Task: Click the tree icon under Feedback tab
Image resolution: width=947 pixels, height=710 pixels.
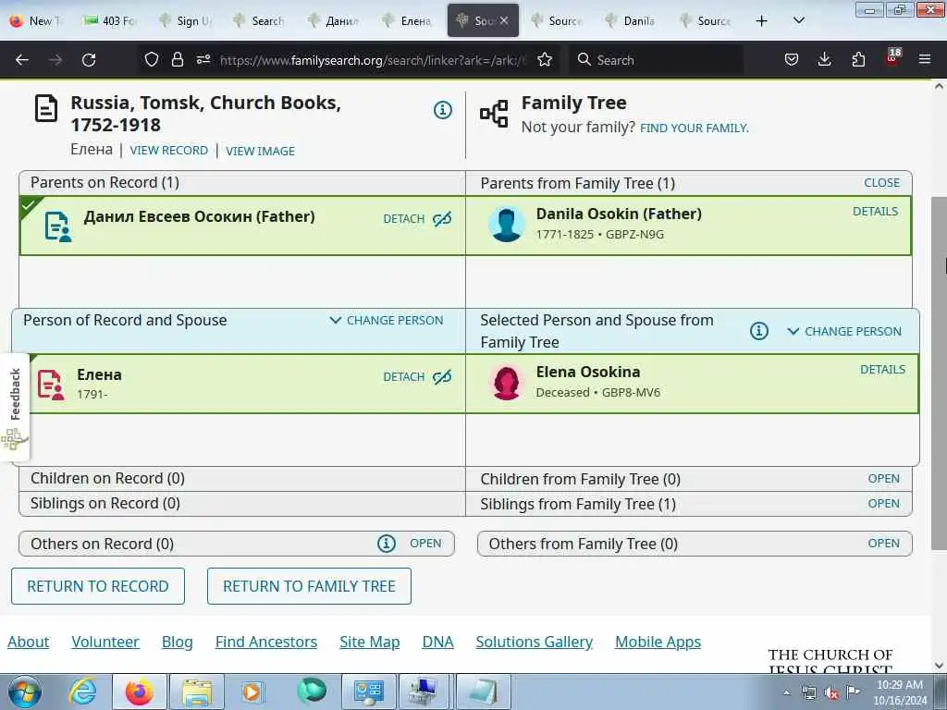Action: coord(13,439)
